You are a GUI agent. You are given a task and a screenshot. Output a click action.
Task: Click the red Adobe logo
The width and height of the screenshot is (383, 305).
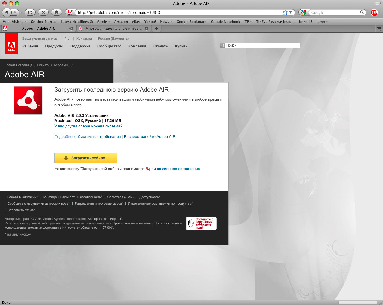click(x=11, y=44)
